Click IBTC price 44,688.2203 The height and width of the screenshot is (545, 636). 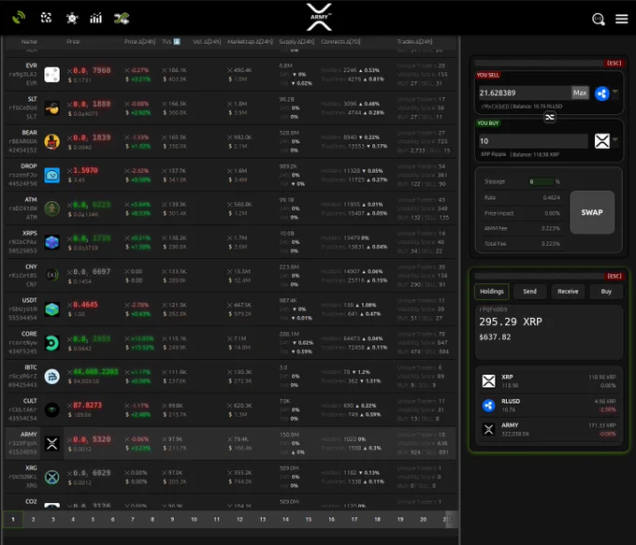point(95,371)
